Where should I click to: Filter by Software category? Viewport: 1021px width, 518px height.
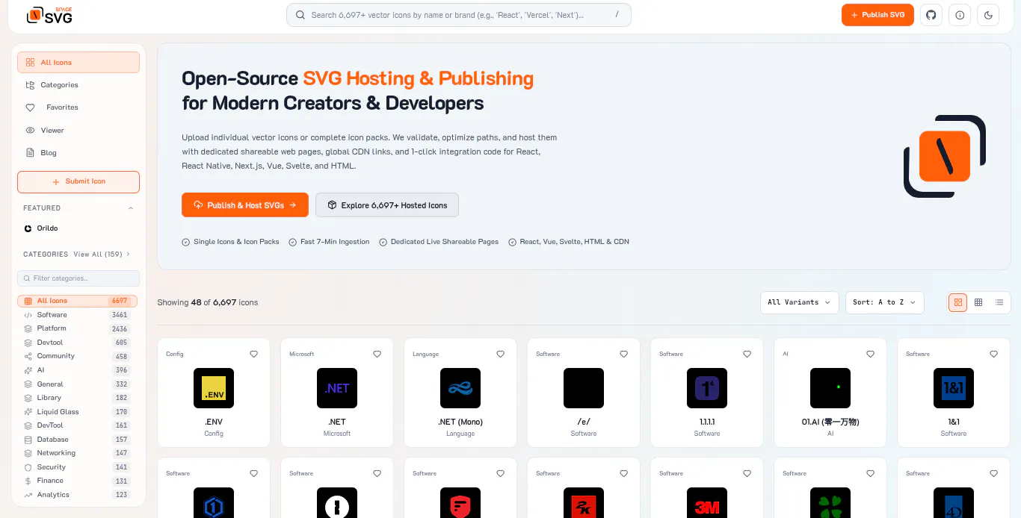click(x=78, y=315)
